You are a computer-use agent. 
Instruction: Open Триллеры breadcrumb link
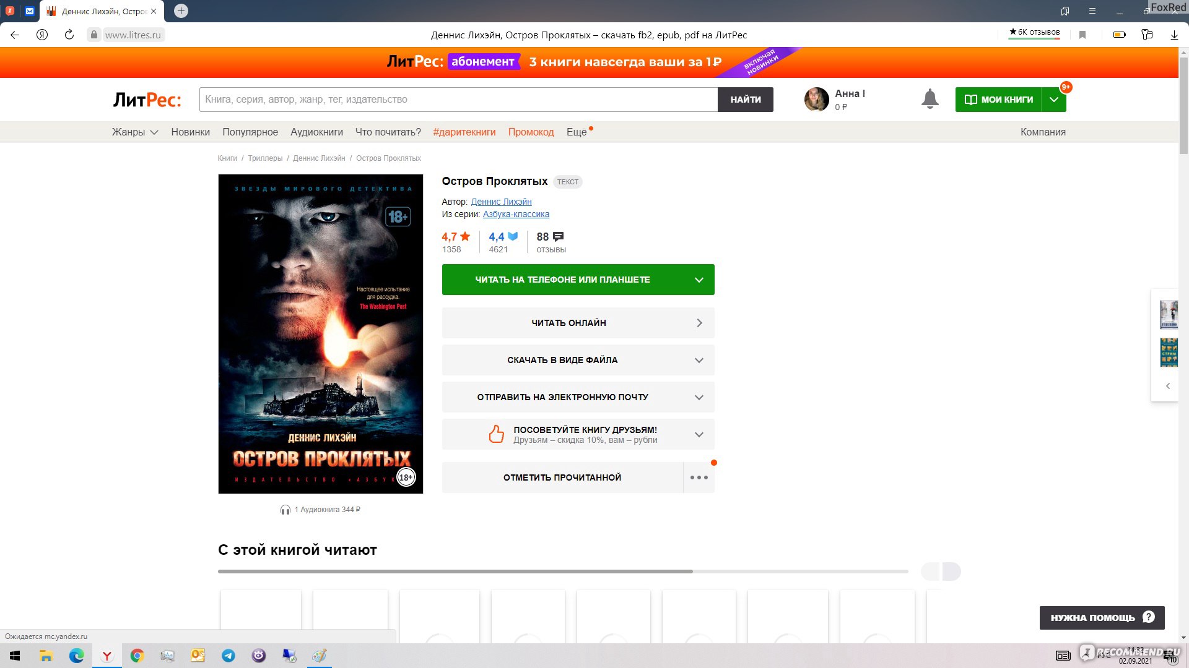(x=265, y=158)
